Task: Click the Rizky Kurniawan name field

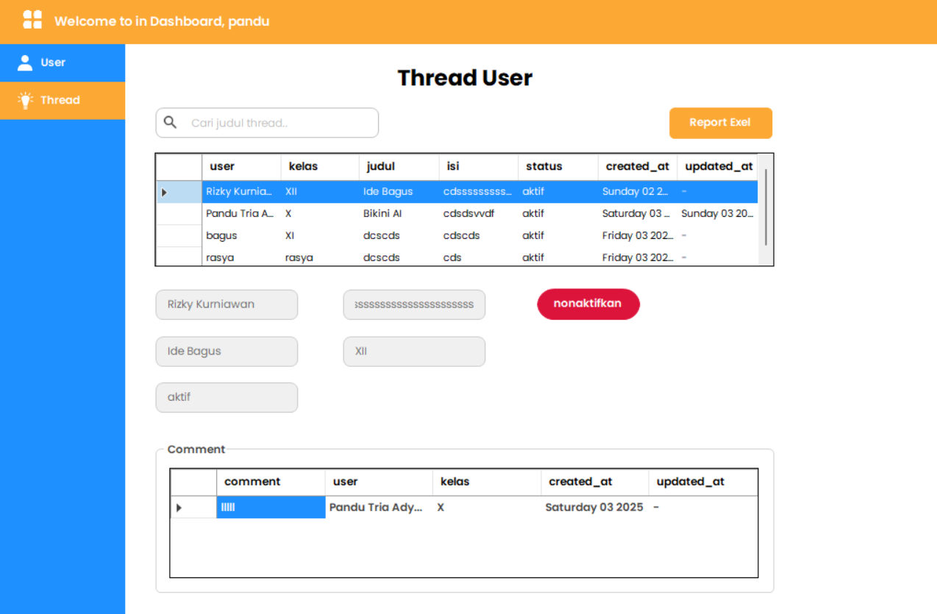Action: (x=227, y=304)
